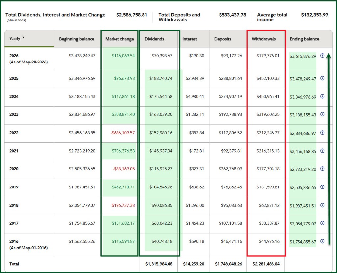Open info icon for 2025 ending balance

pyautogui.click(x=322, y=78)
